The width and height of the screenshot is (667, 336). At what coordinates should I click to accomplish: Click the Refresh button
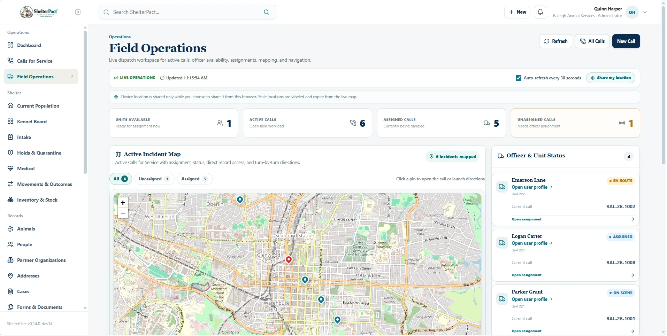[x=555, y=41]
